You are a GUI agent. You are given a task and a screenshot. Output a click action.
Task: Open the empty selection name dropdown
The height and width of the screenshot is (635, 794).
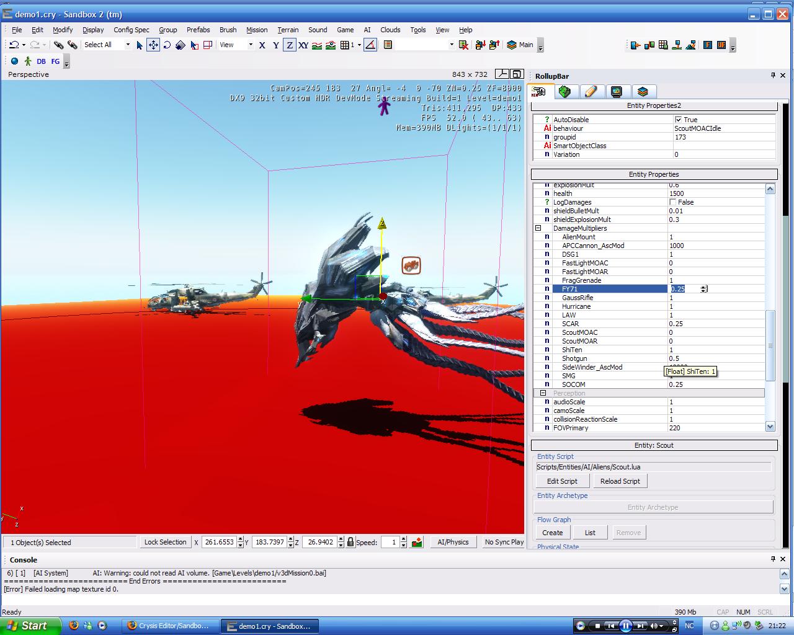(x=452, y=45)
